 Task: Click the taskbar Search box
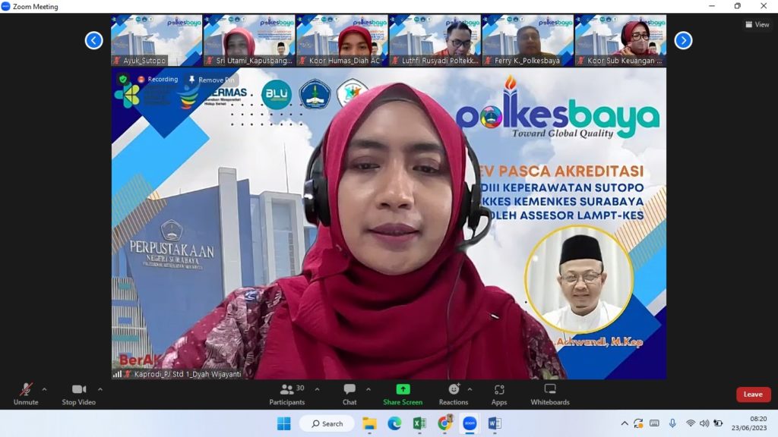click(327, 423)
